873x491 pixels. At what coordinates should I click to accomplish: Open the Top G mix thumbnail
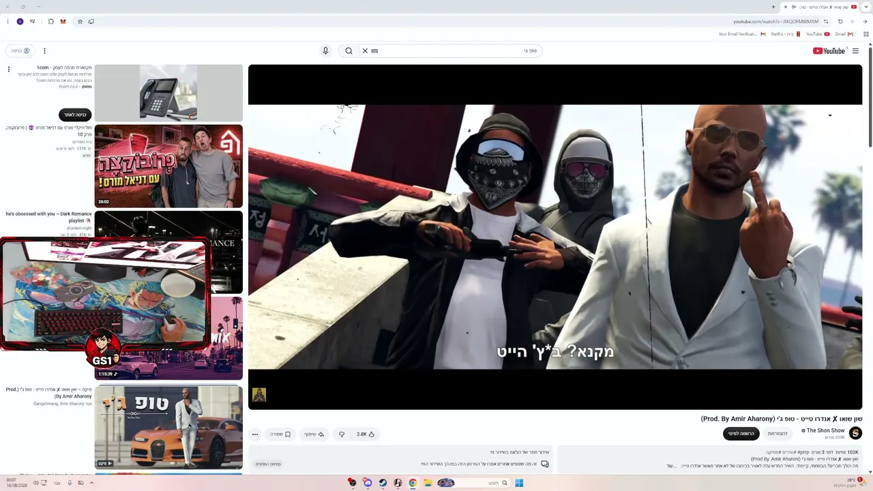168,428
